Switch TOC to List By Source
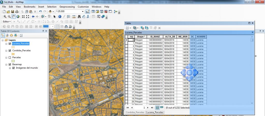This screenshot has height=116, width=265. pos(7,35)
